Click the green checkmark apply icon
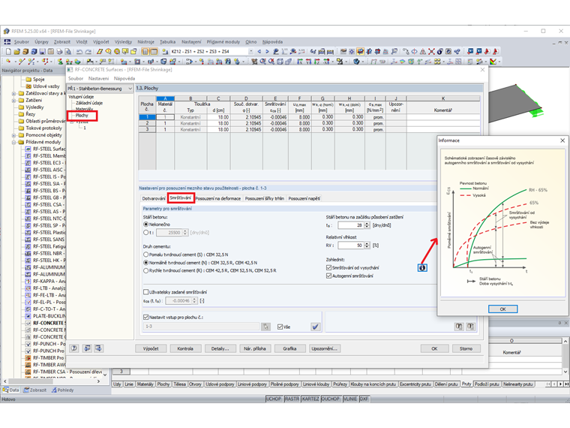 (x=316, y=327)
